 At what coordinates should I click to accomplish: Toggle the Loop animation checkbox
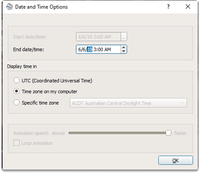point(16,143)
